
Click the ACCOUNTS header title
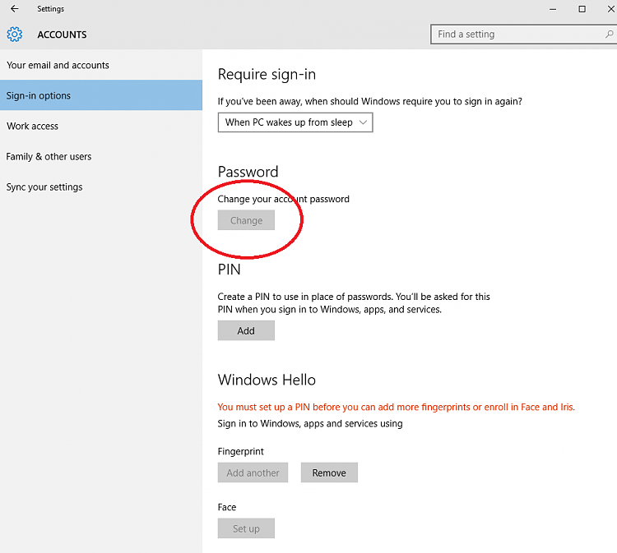(x=62, y=35)
